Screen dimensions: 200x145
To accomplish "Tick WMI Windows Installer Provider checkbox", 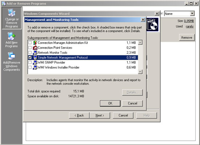I will click(30, 67).
